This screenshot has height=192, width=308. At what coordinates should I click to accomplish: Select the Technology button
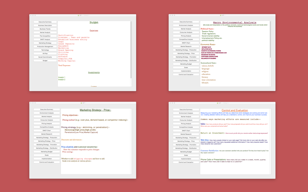point(45,50)
